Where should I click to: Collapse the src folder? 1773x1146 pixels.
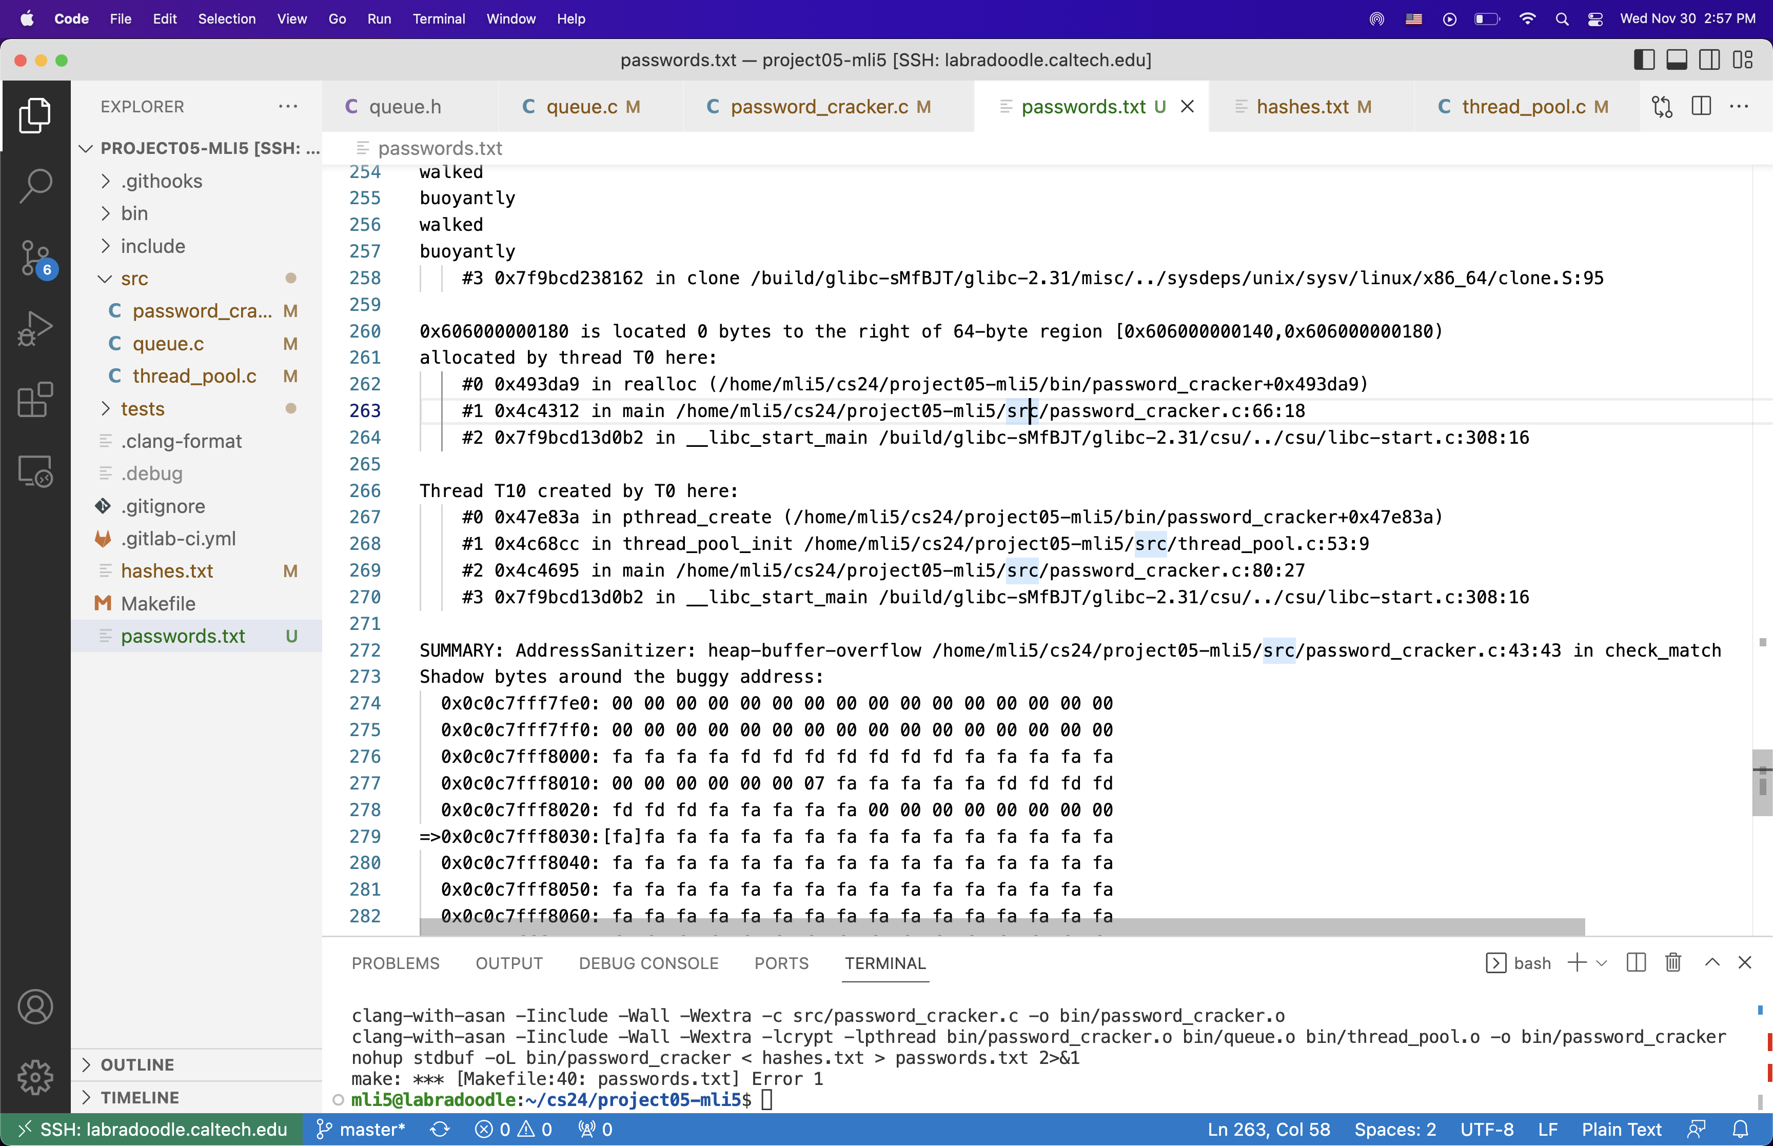(x=134, y=279)
